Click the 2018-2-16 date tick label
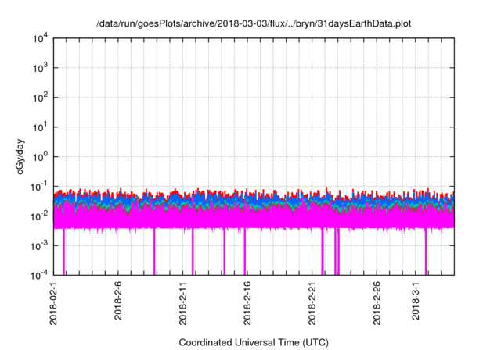 pos(247,303)
